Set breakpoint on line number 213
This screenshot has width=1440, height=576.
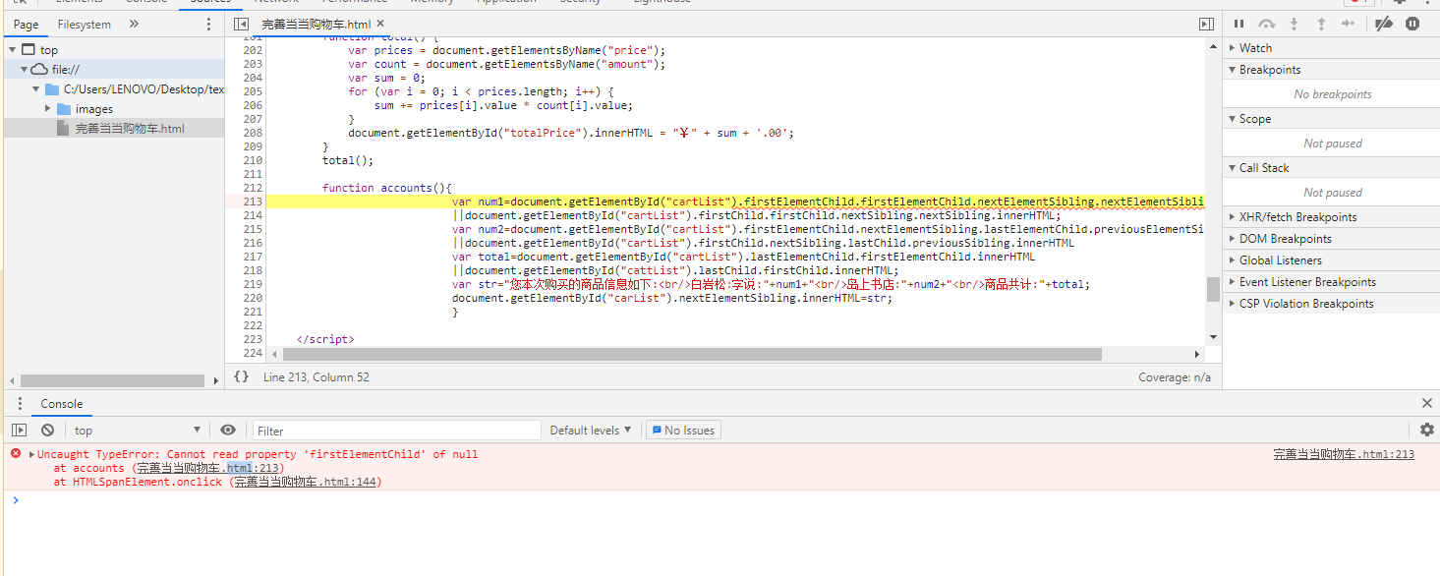point(252,202)
